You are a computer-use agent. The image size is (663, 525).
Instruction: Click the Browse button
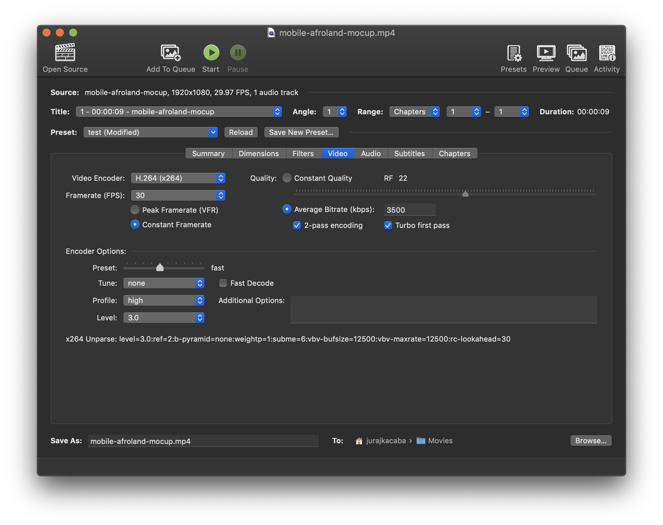pos(591,441)
